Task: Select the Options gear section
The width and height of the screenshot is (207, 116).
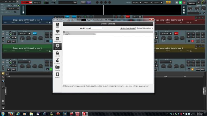Action: (x=57, y=47)
